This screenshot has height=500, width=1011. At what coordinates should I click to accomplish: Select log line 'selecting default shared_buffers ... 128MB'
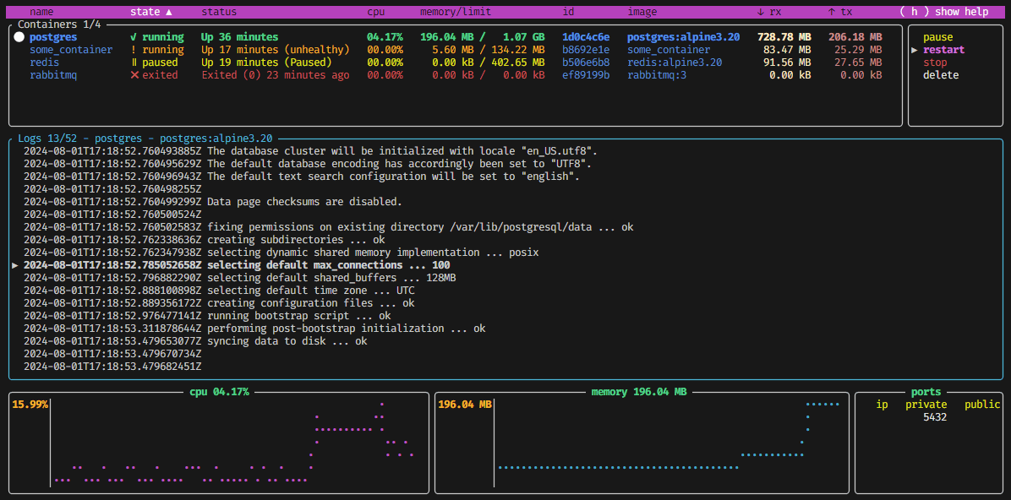tap(240, 278)
